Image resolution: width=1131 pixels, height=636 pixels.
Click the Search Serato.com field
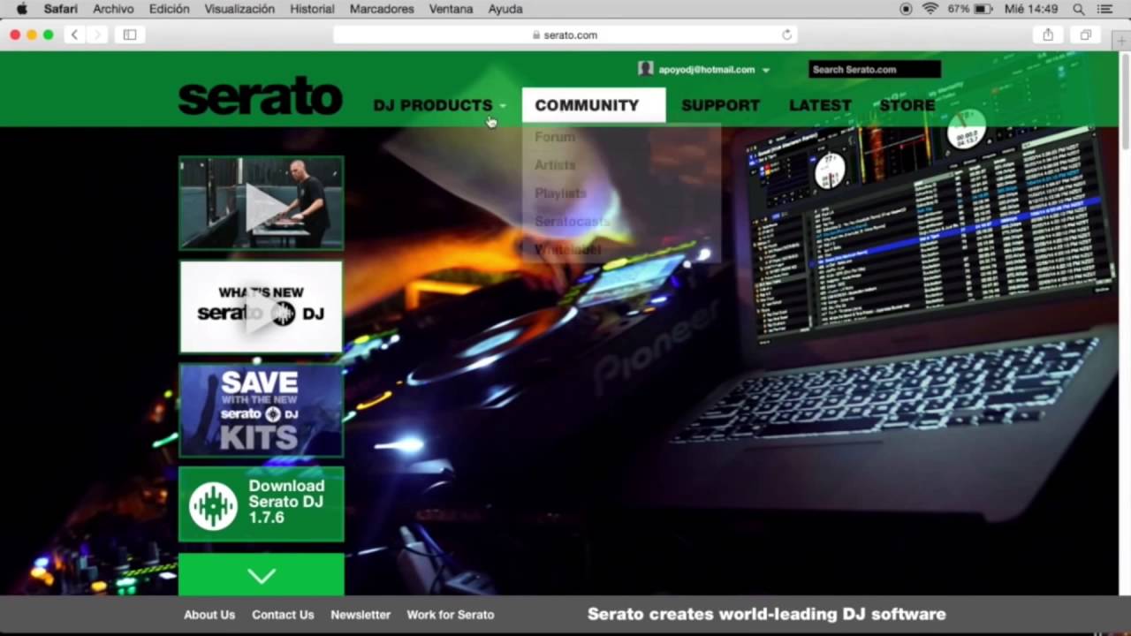[875, 69]
